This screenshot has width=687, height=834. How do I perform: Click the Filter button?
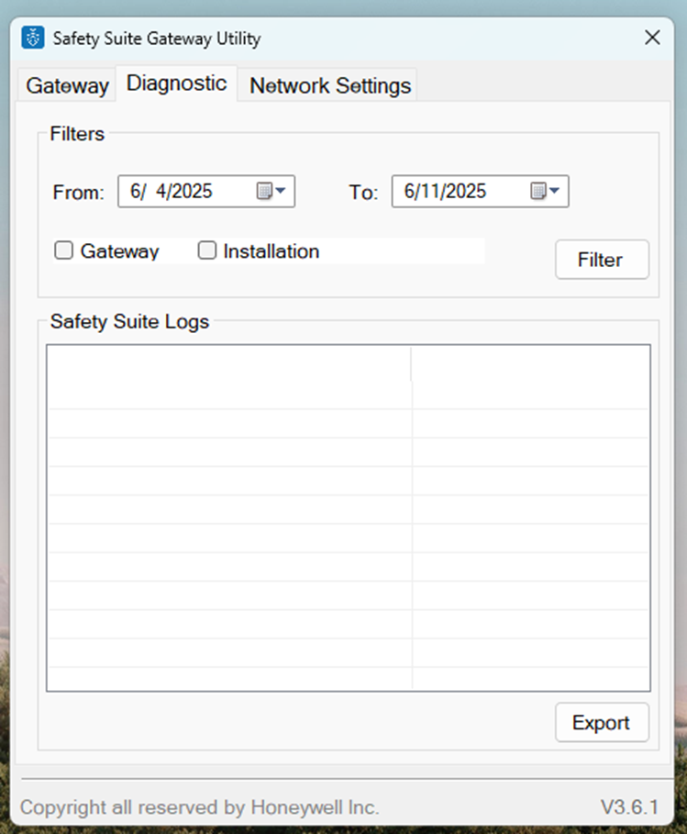tap(602, 260)
